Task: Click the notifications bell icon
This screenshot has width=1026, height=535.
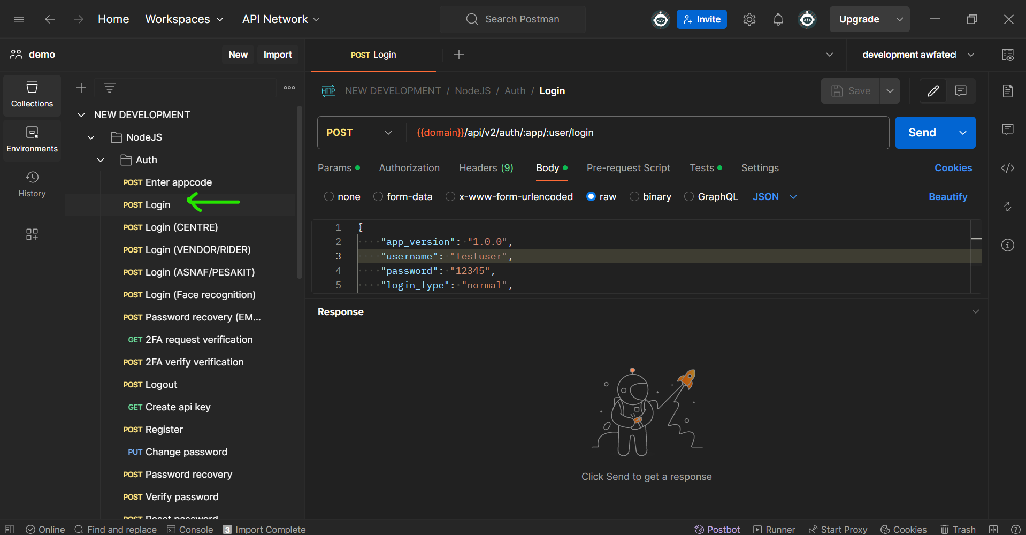Action: click(778, 20)
